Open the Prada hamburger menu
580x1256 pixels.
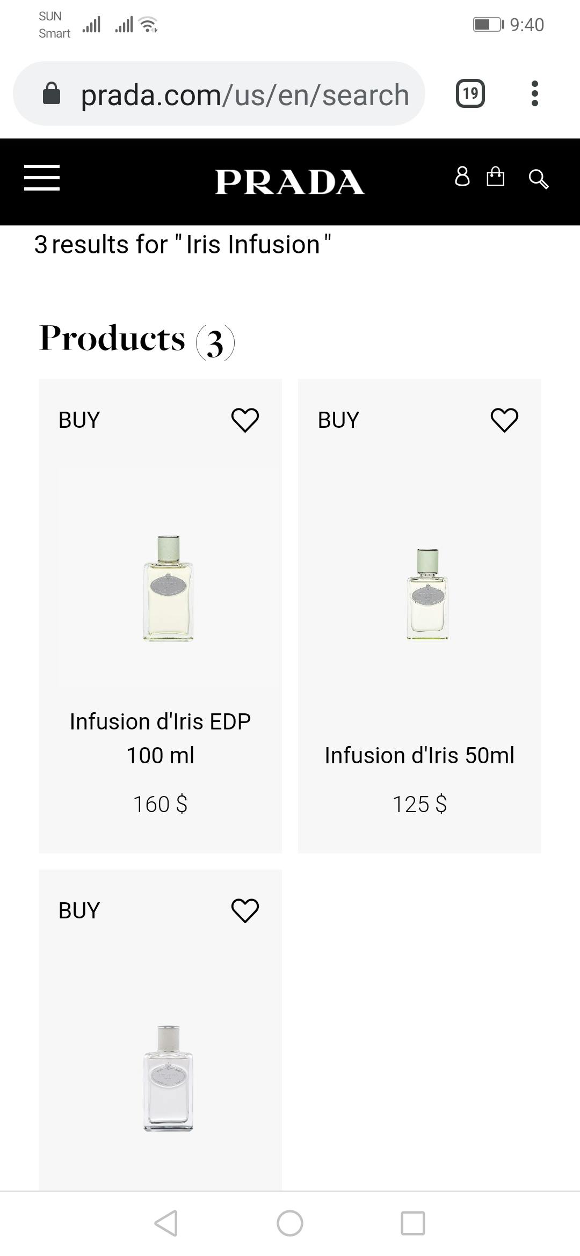pyautogui.click(x=42, y=178)
